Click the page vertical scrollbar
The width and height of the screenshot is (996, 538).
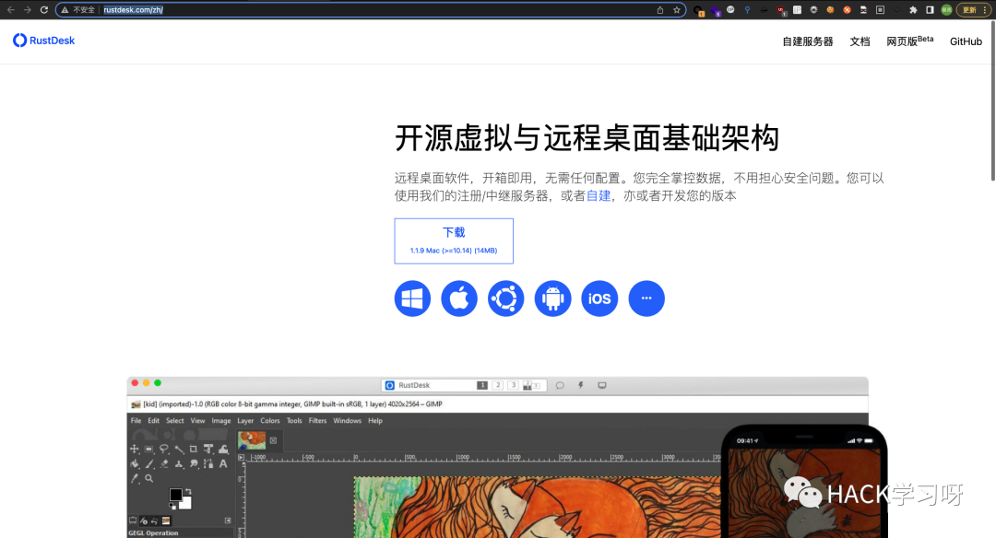click(992, 101)
